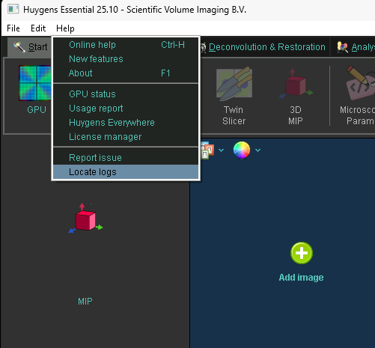Select the MIP red cube thumbnail

click(85, 219)
